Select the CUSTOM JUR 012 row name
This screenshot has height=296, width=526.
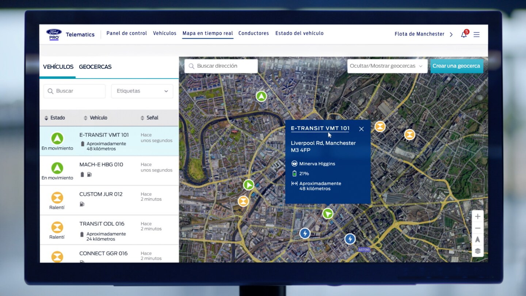coord(101,194)
